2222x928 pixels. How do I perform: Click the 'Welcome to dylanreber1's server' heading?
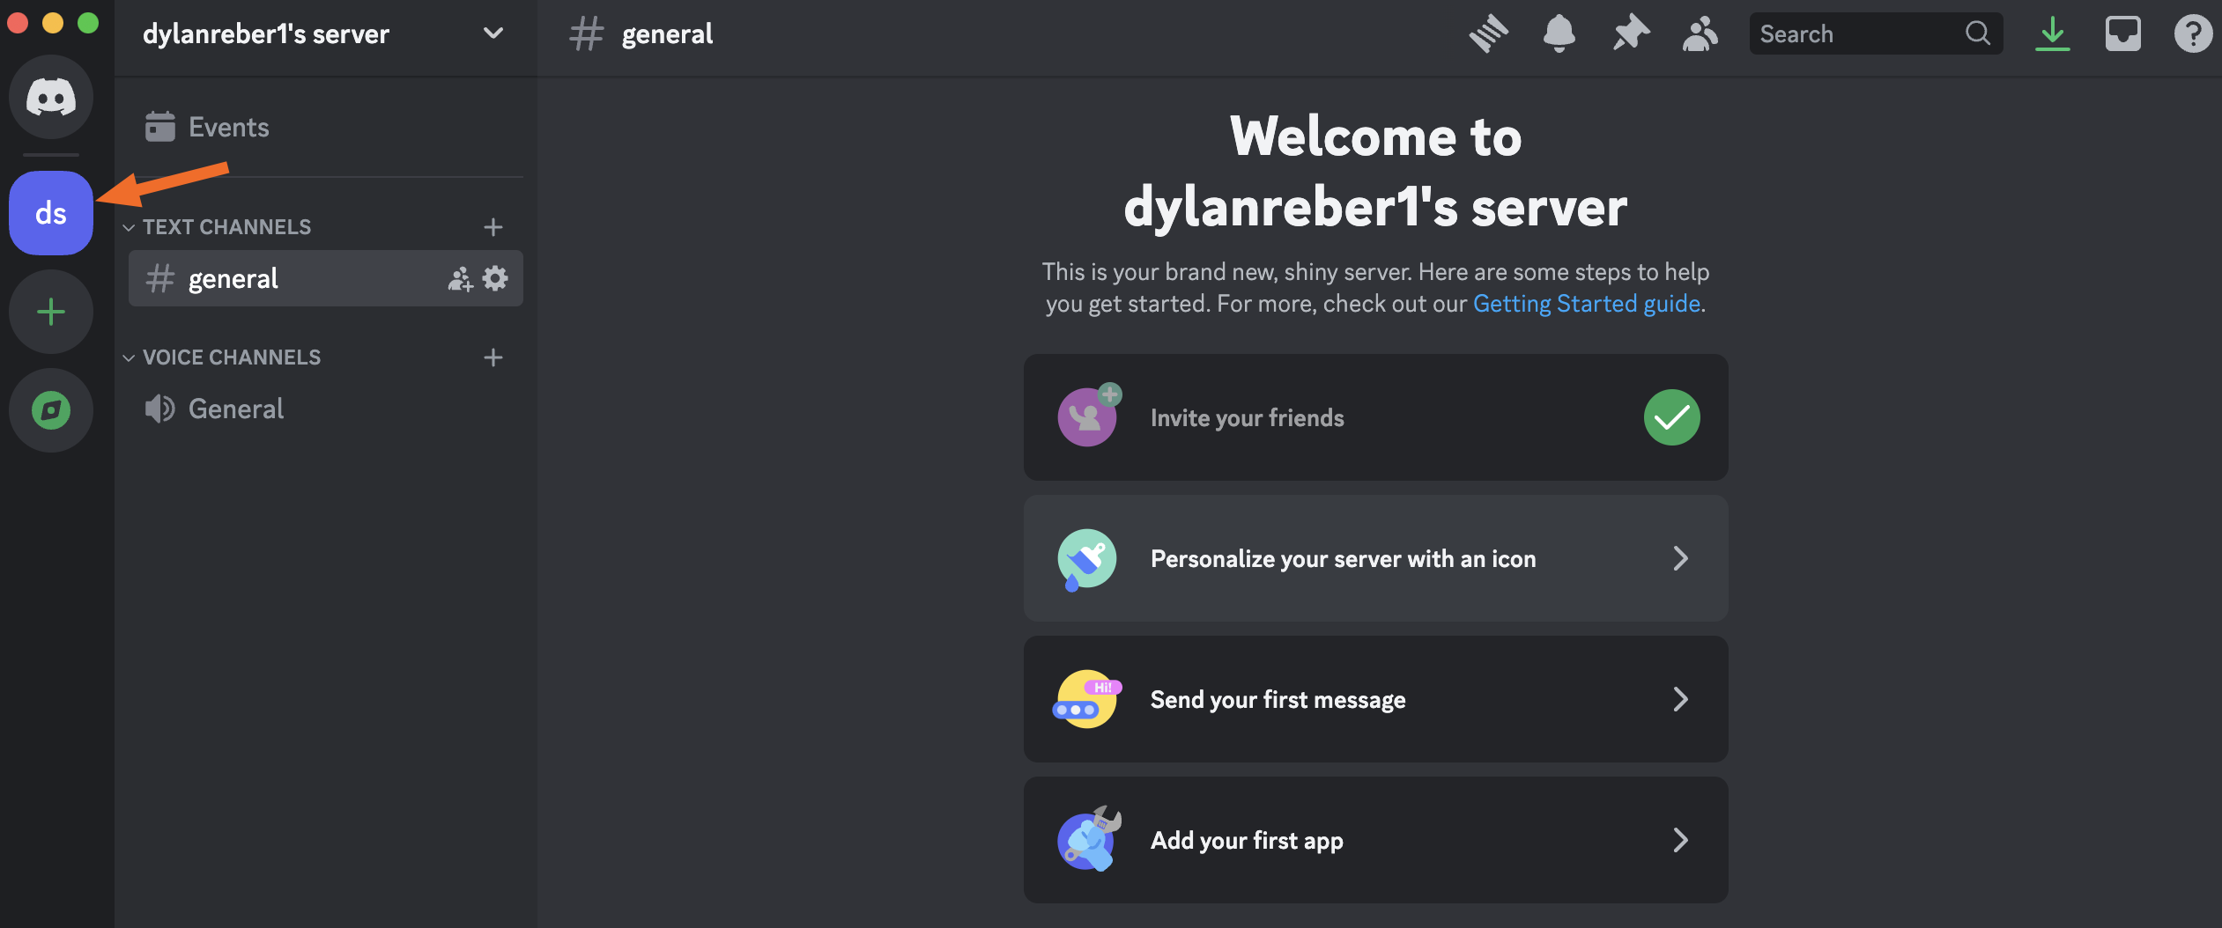coord(1375,172)
